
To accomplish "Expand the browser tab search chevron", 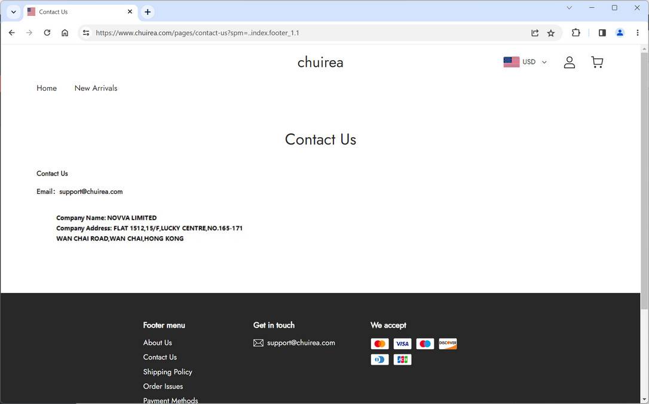I will click(x=13, y=11).
